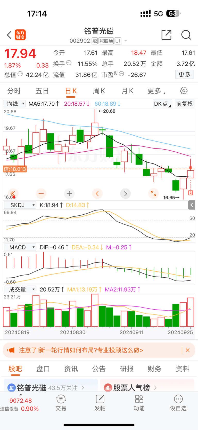Open DK点 selector
Image resolution: width=198 pixels, height=430 pixels.
pyautogui.click(x=162, y=104)
